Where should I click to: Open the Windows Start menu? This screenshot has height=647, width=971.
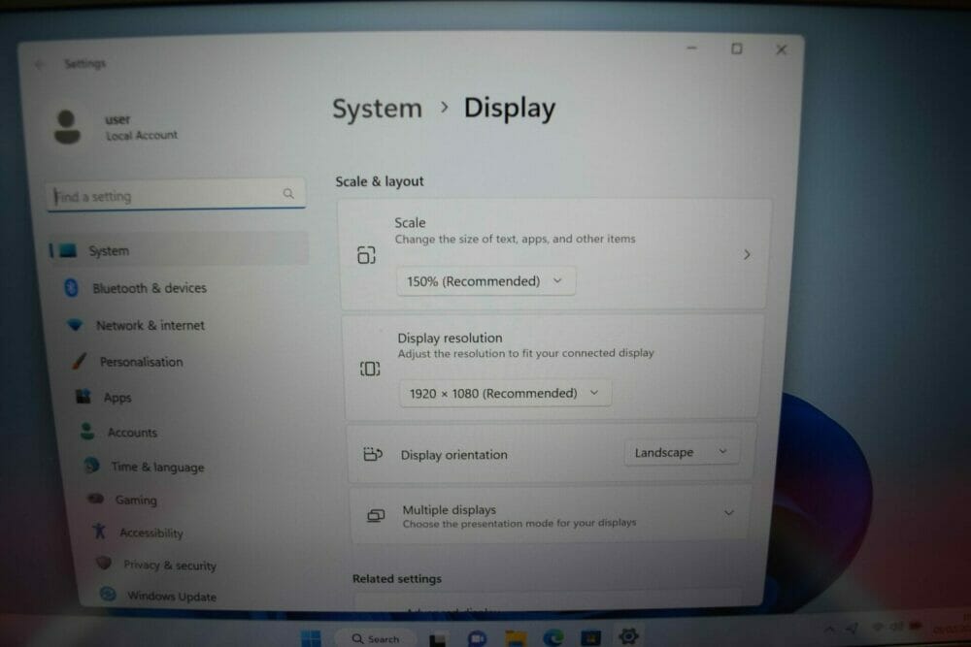point(311,638)
